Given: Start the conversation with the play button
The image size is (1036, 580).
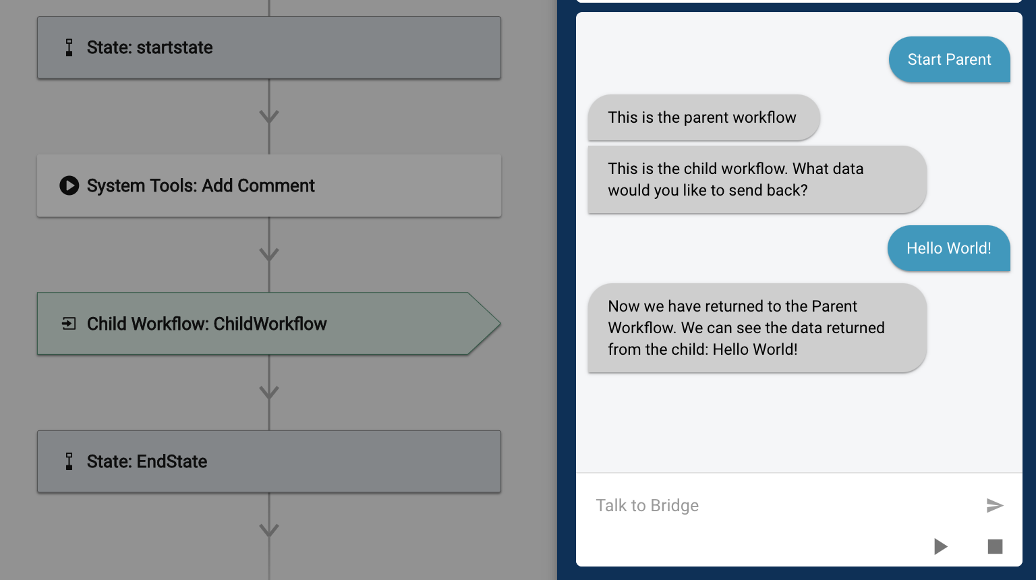Looking at the screenshot, I should point(941,546).
